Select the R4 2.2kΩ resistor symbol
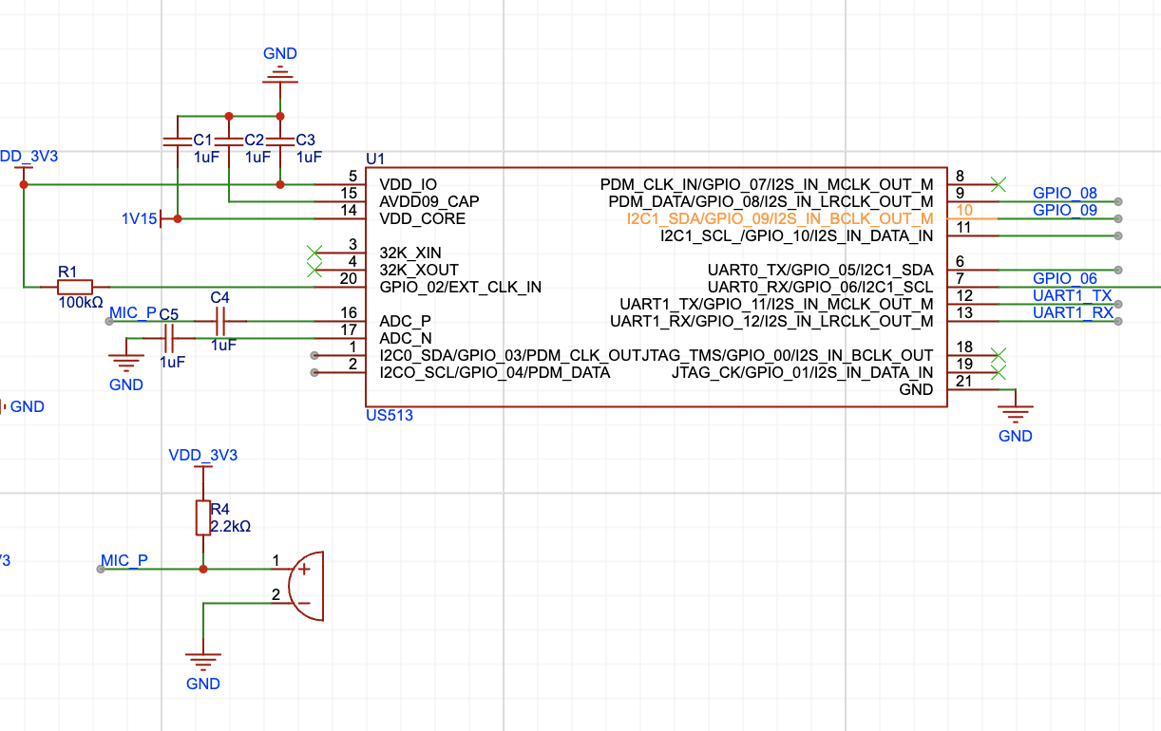Screen dimensions: 1161x731 (202, 517)
